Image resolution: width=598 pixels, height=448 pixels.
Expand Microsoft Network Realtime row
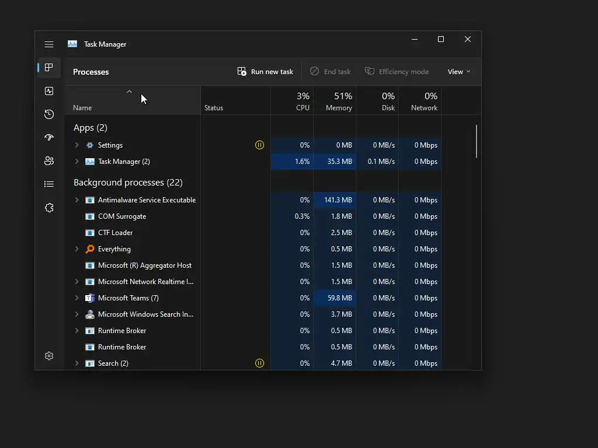click(77, 282)
